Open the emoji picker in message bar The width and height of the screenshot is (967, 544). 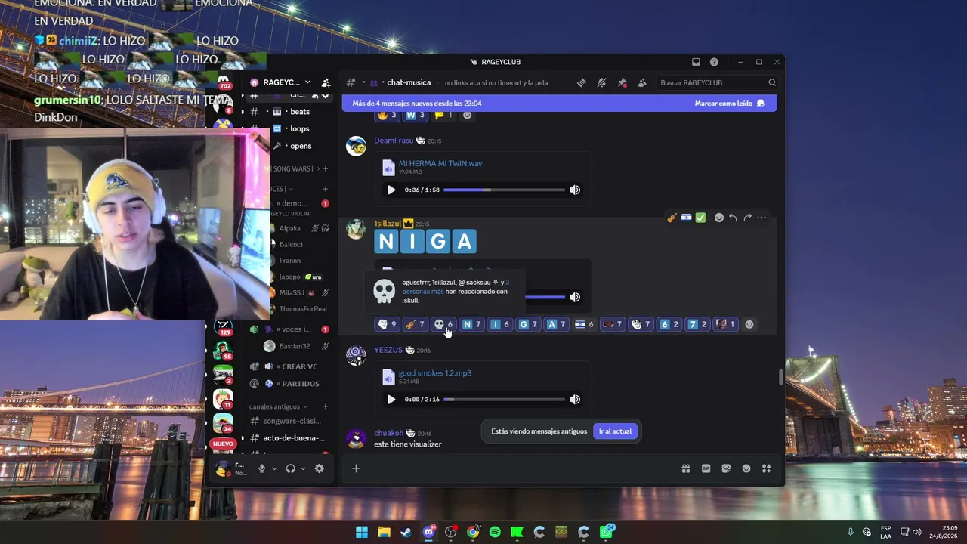pyautogui.click(x=746, y=468)
